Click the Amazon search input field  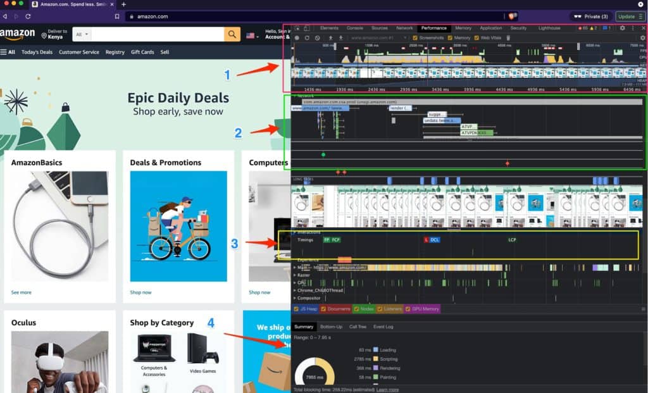tap(158, 34)
